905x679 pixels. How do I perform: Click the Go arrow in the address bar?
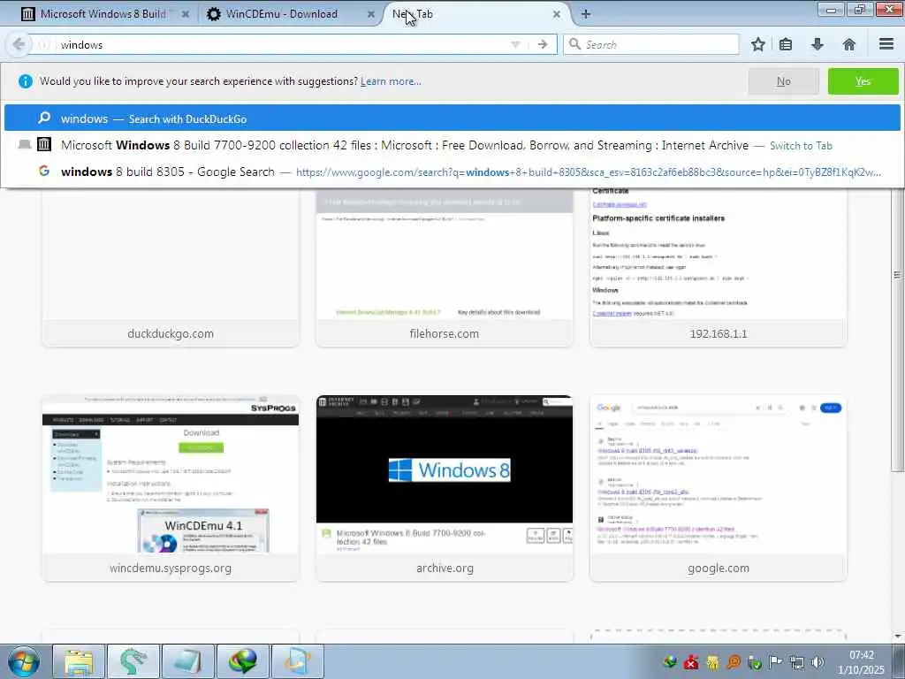coord(543,44)
